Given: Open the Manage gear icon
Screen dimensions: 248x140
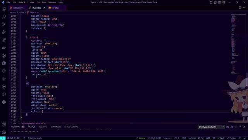Looking at the screenshot, I should coord(4,132).
